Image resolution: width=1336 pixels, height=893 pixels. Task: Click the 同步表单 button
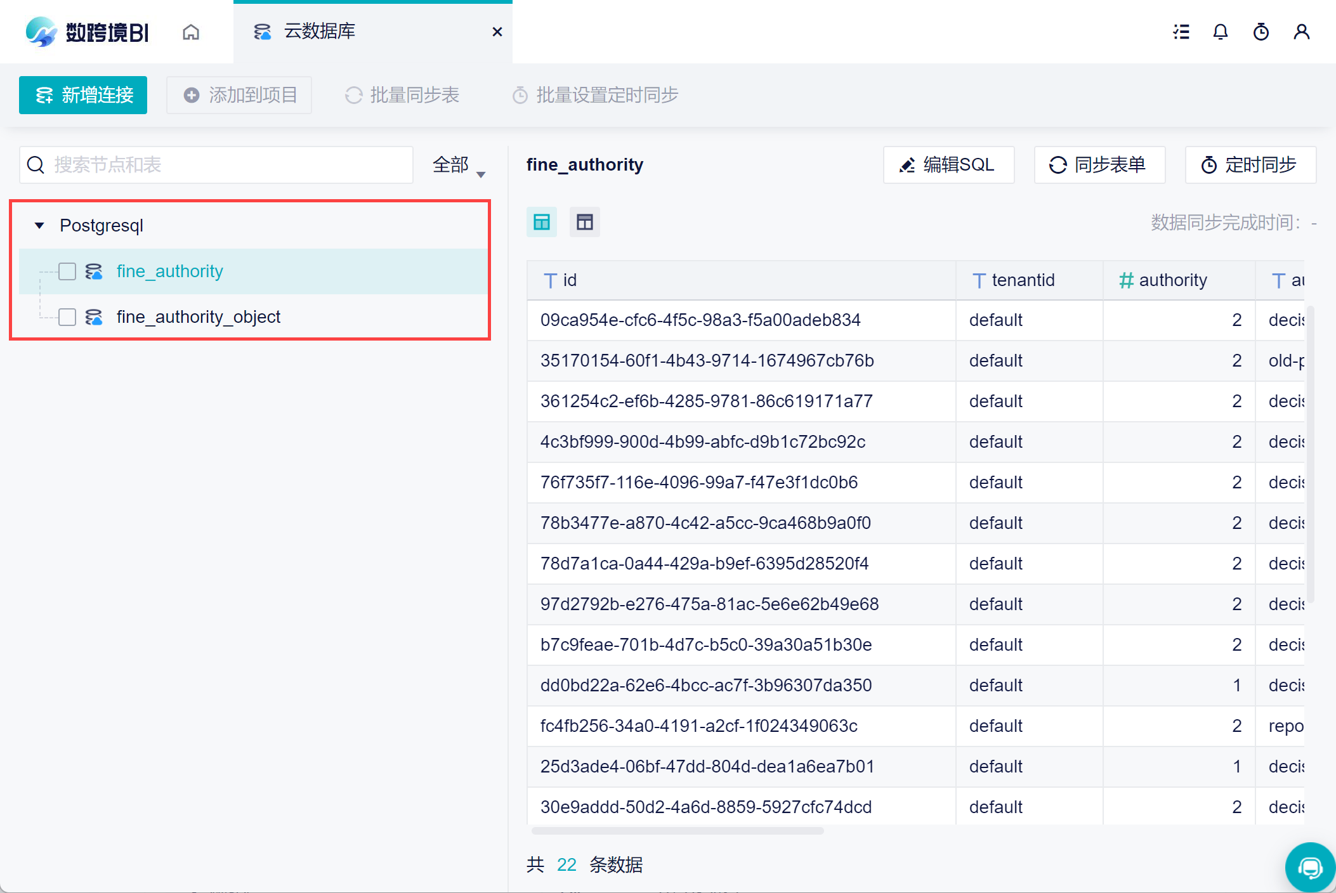(x=1099, y=165)
